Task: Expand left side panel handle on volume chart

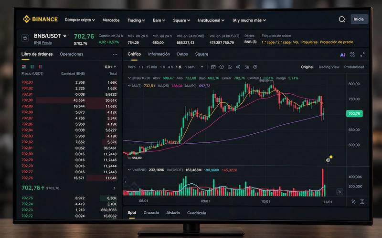Action: (x=126, y=182)
